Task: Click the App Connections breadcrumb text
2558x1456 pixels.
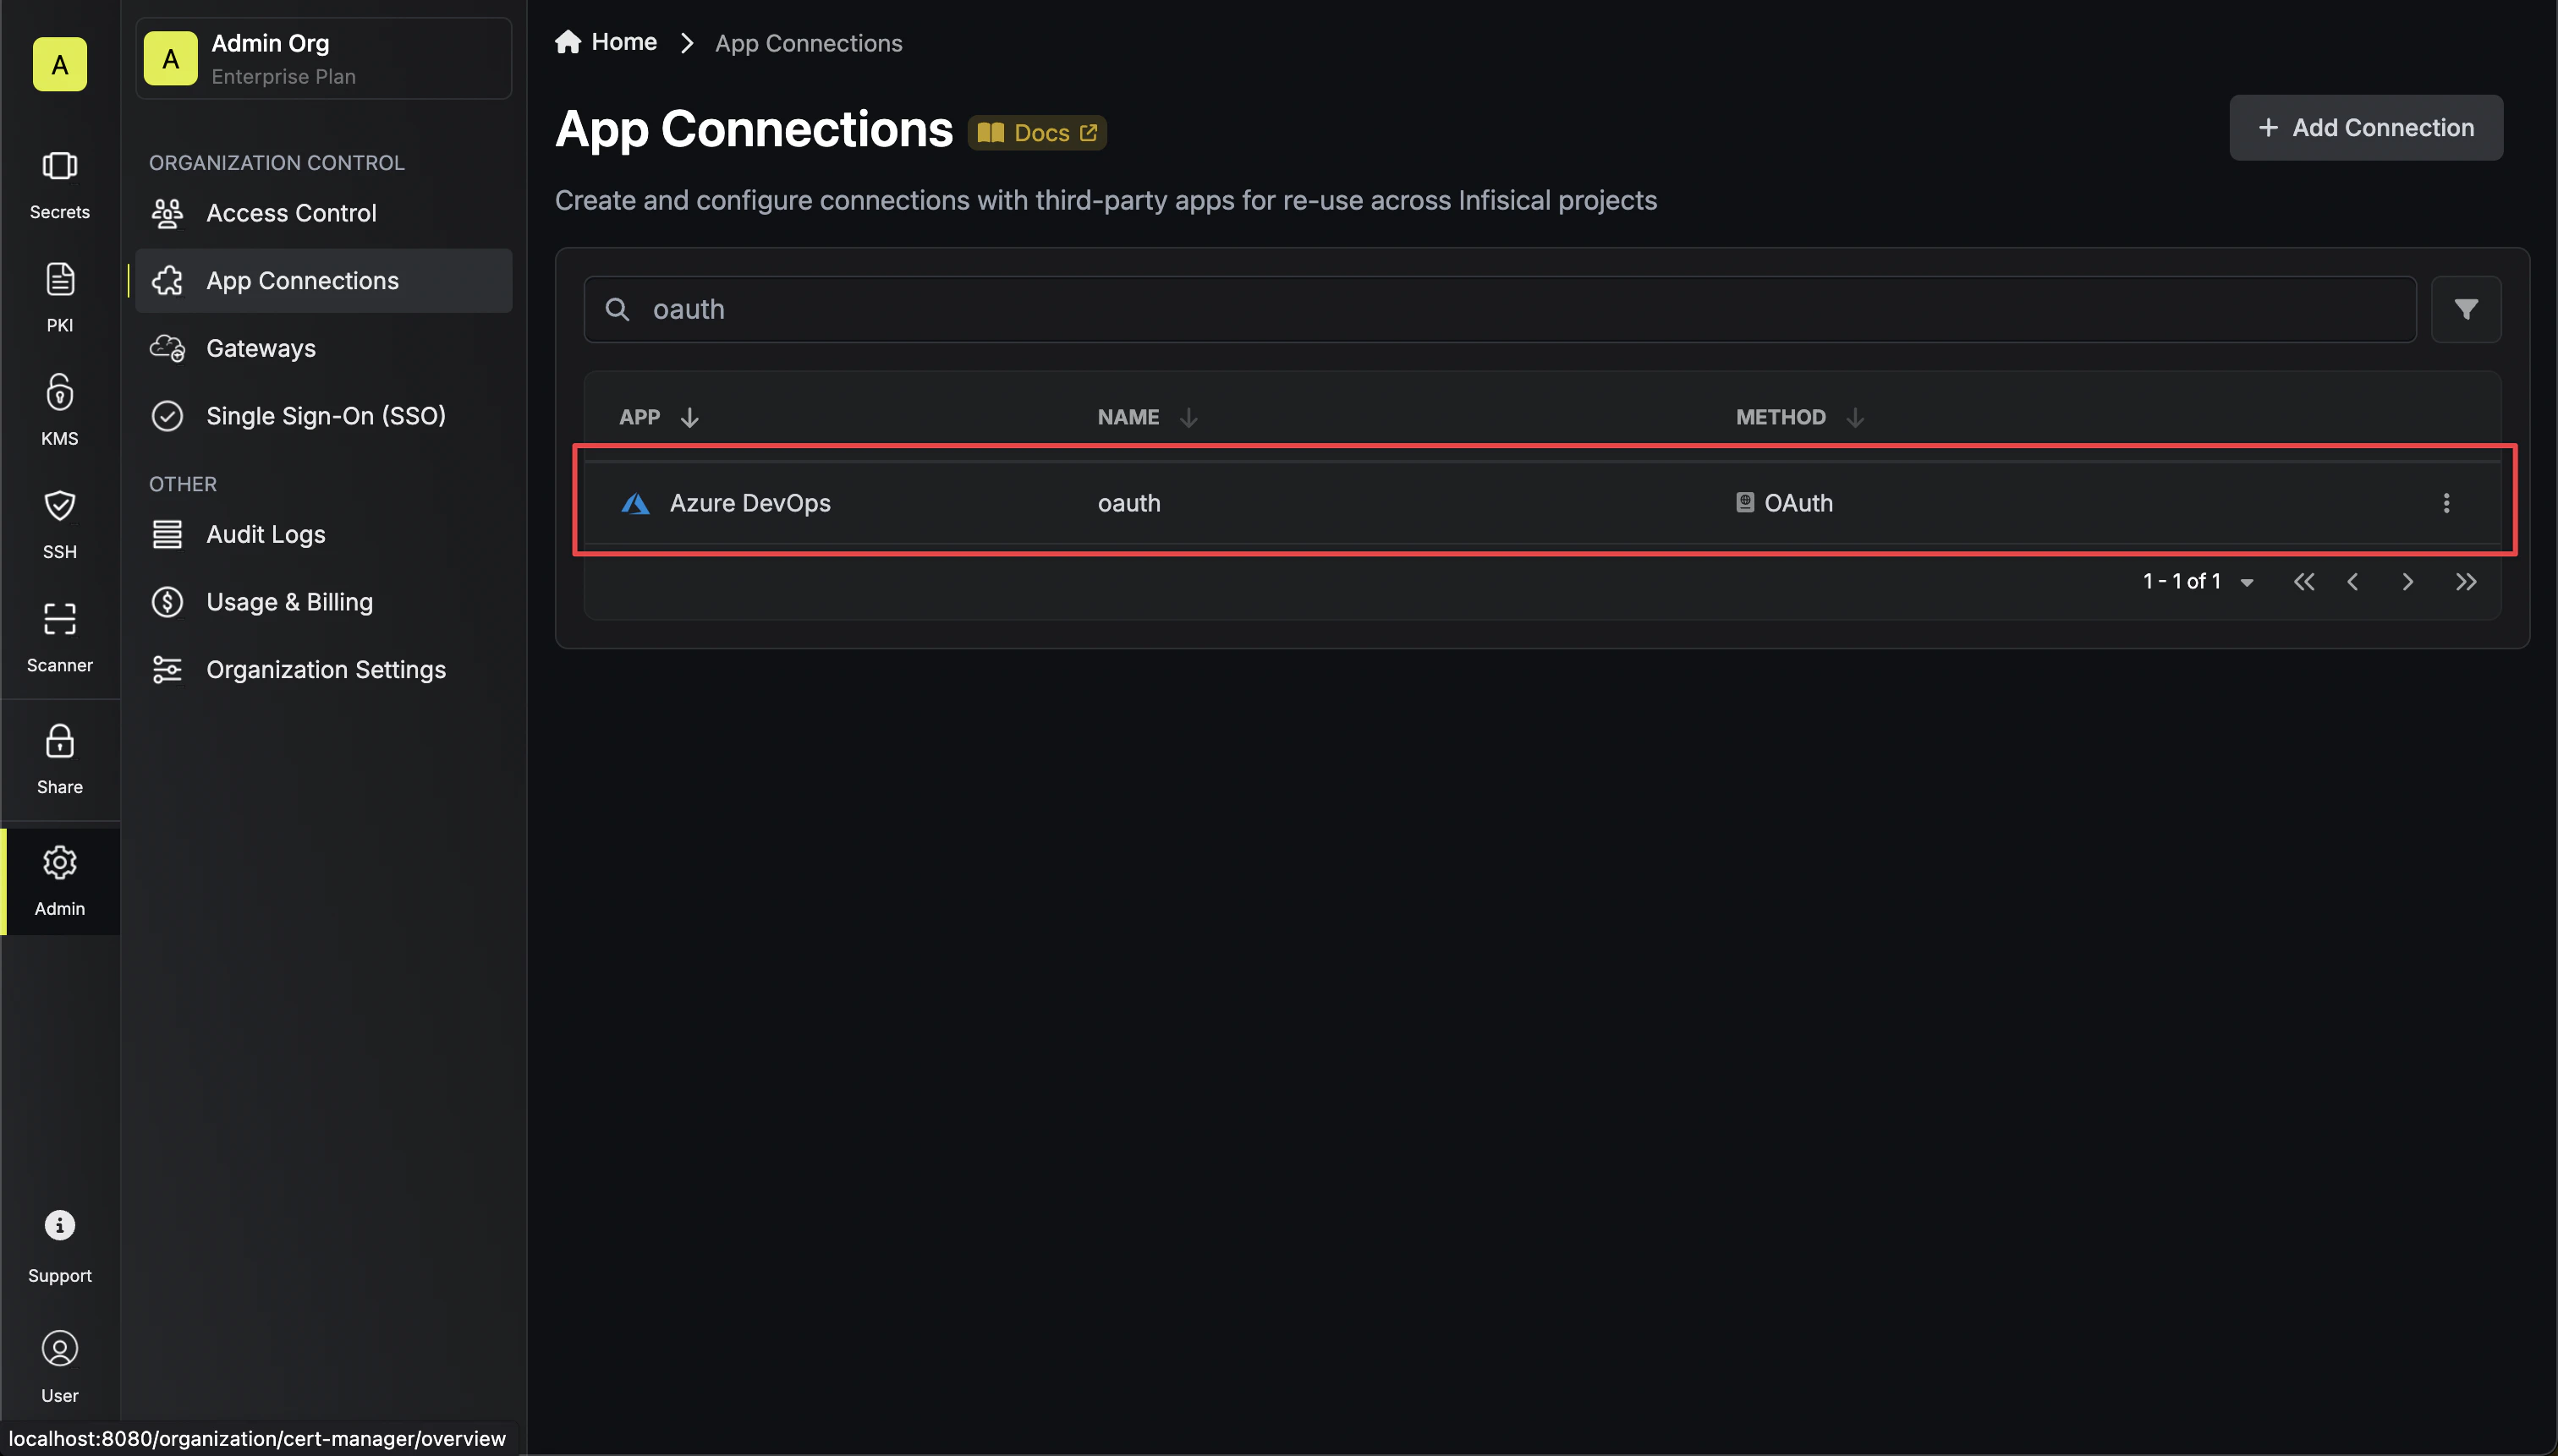Action: pos(809,43)
